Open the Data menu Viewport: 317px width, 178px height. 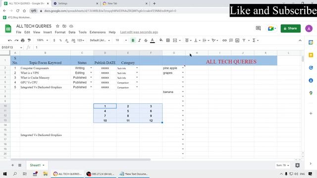(x=72, y=32)
